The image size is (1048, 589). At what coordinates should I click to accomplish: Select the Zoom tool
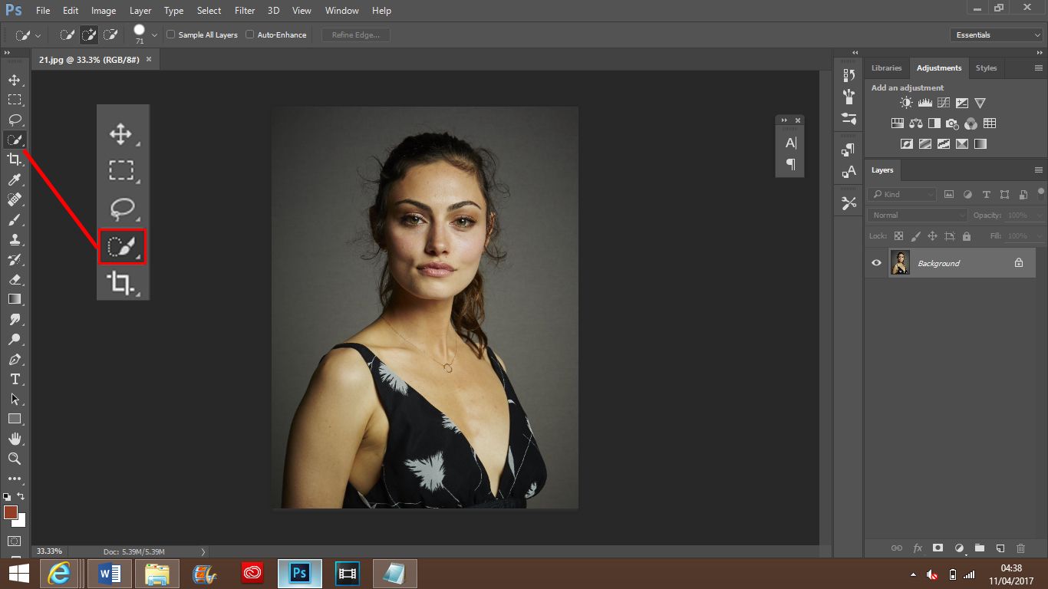[x=15, y=459]
